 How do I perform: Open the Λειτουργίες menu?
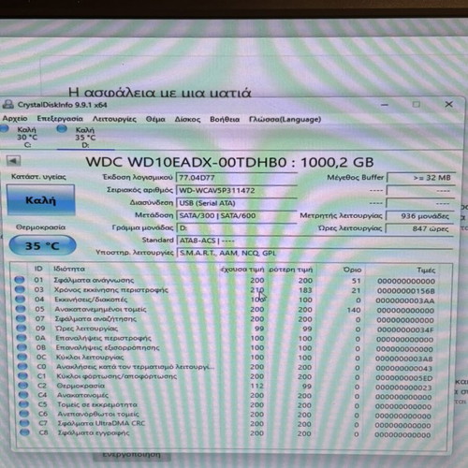(114, 119)
